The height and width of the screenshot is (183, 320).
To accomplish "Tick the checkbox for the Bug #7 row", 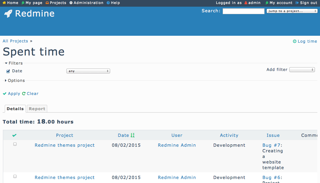I will 15,144.
